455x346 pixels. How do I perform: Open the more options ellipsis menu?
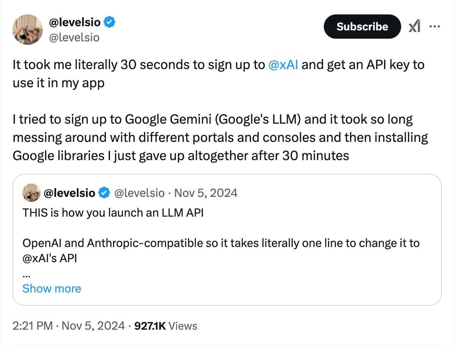pyautogui.click(x=435, y=26)
